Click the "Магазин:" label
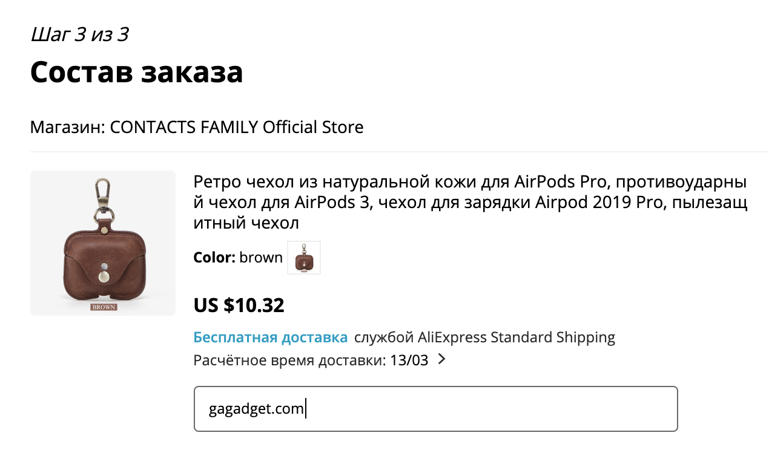This screenshot has width=769, height=450. point(68,128)
